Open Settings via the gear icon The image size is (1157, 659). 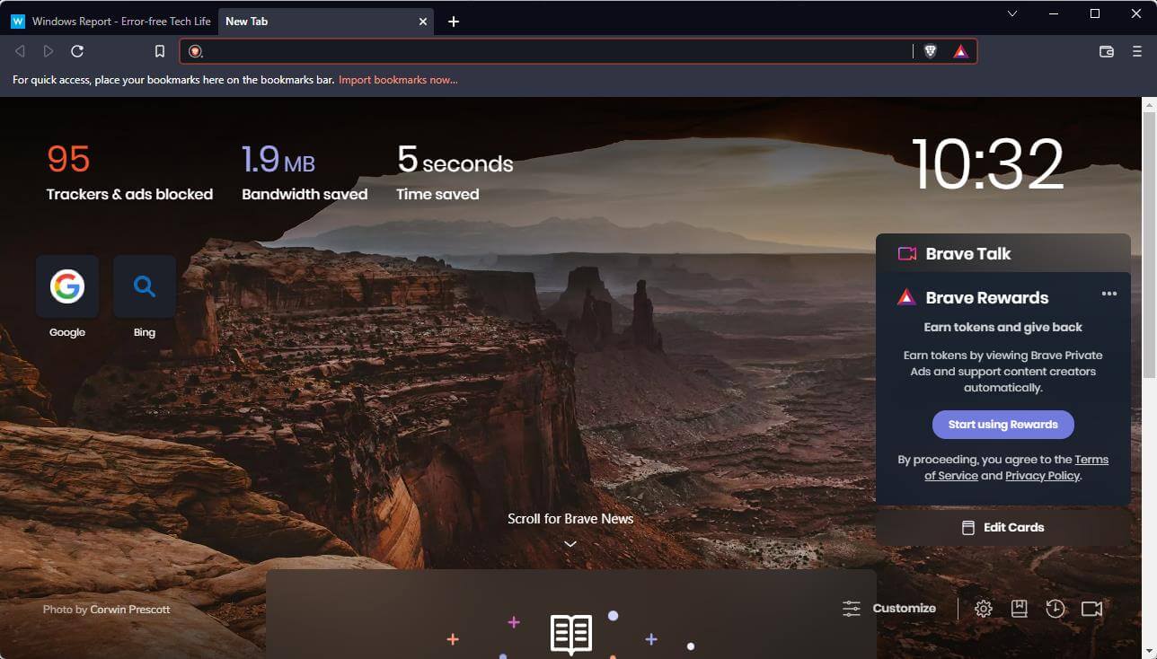(984, 609)
